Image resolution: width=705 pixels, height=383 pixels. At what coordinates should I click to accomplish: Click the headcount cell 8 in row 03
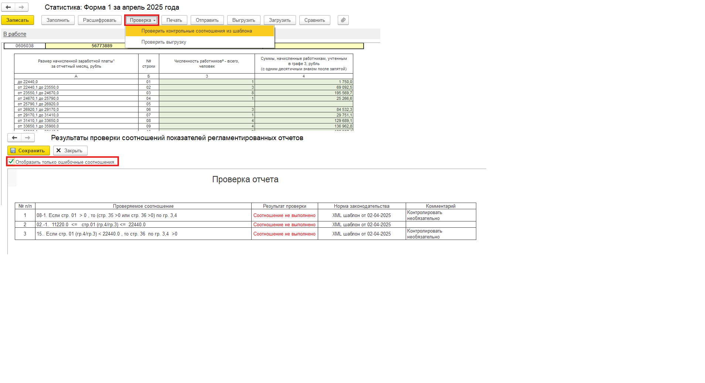tap(207, 93)
